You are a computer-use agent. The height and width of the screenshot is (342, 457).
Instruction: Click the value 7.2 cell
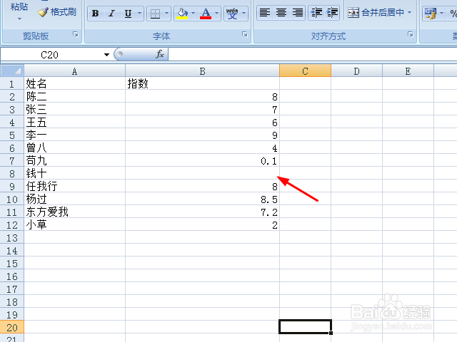[202, 212]
